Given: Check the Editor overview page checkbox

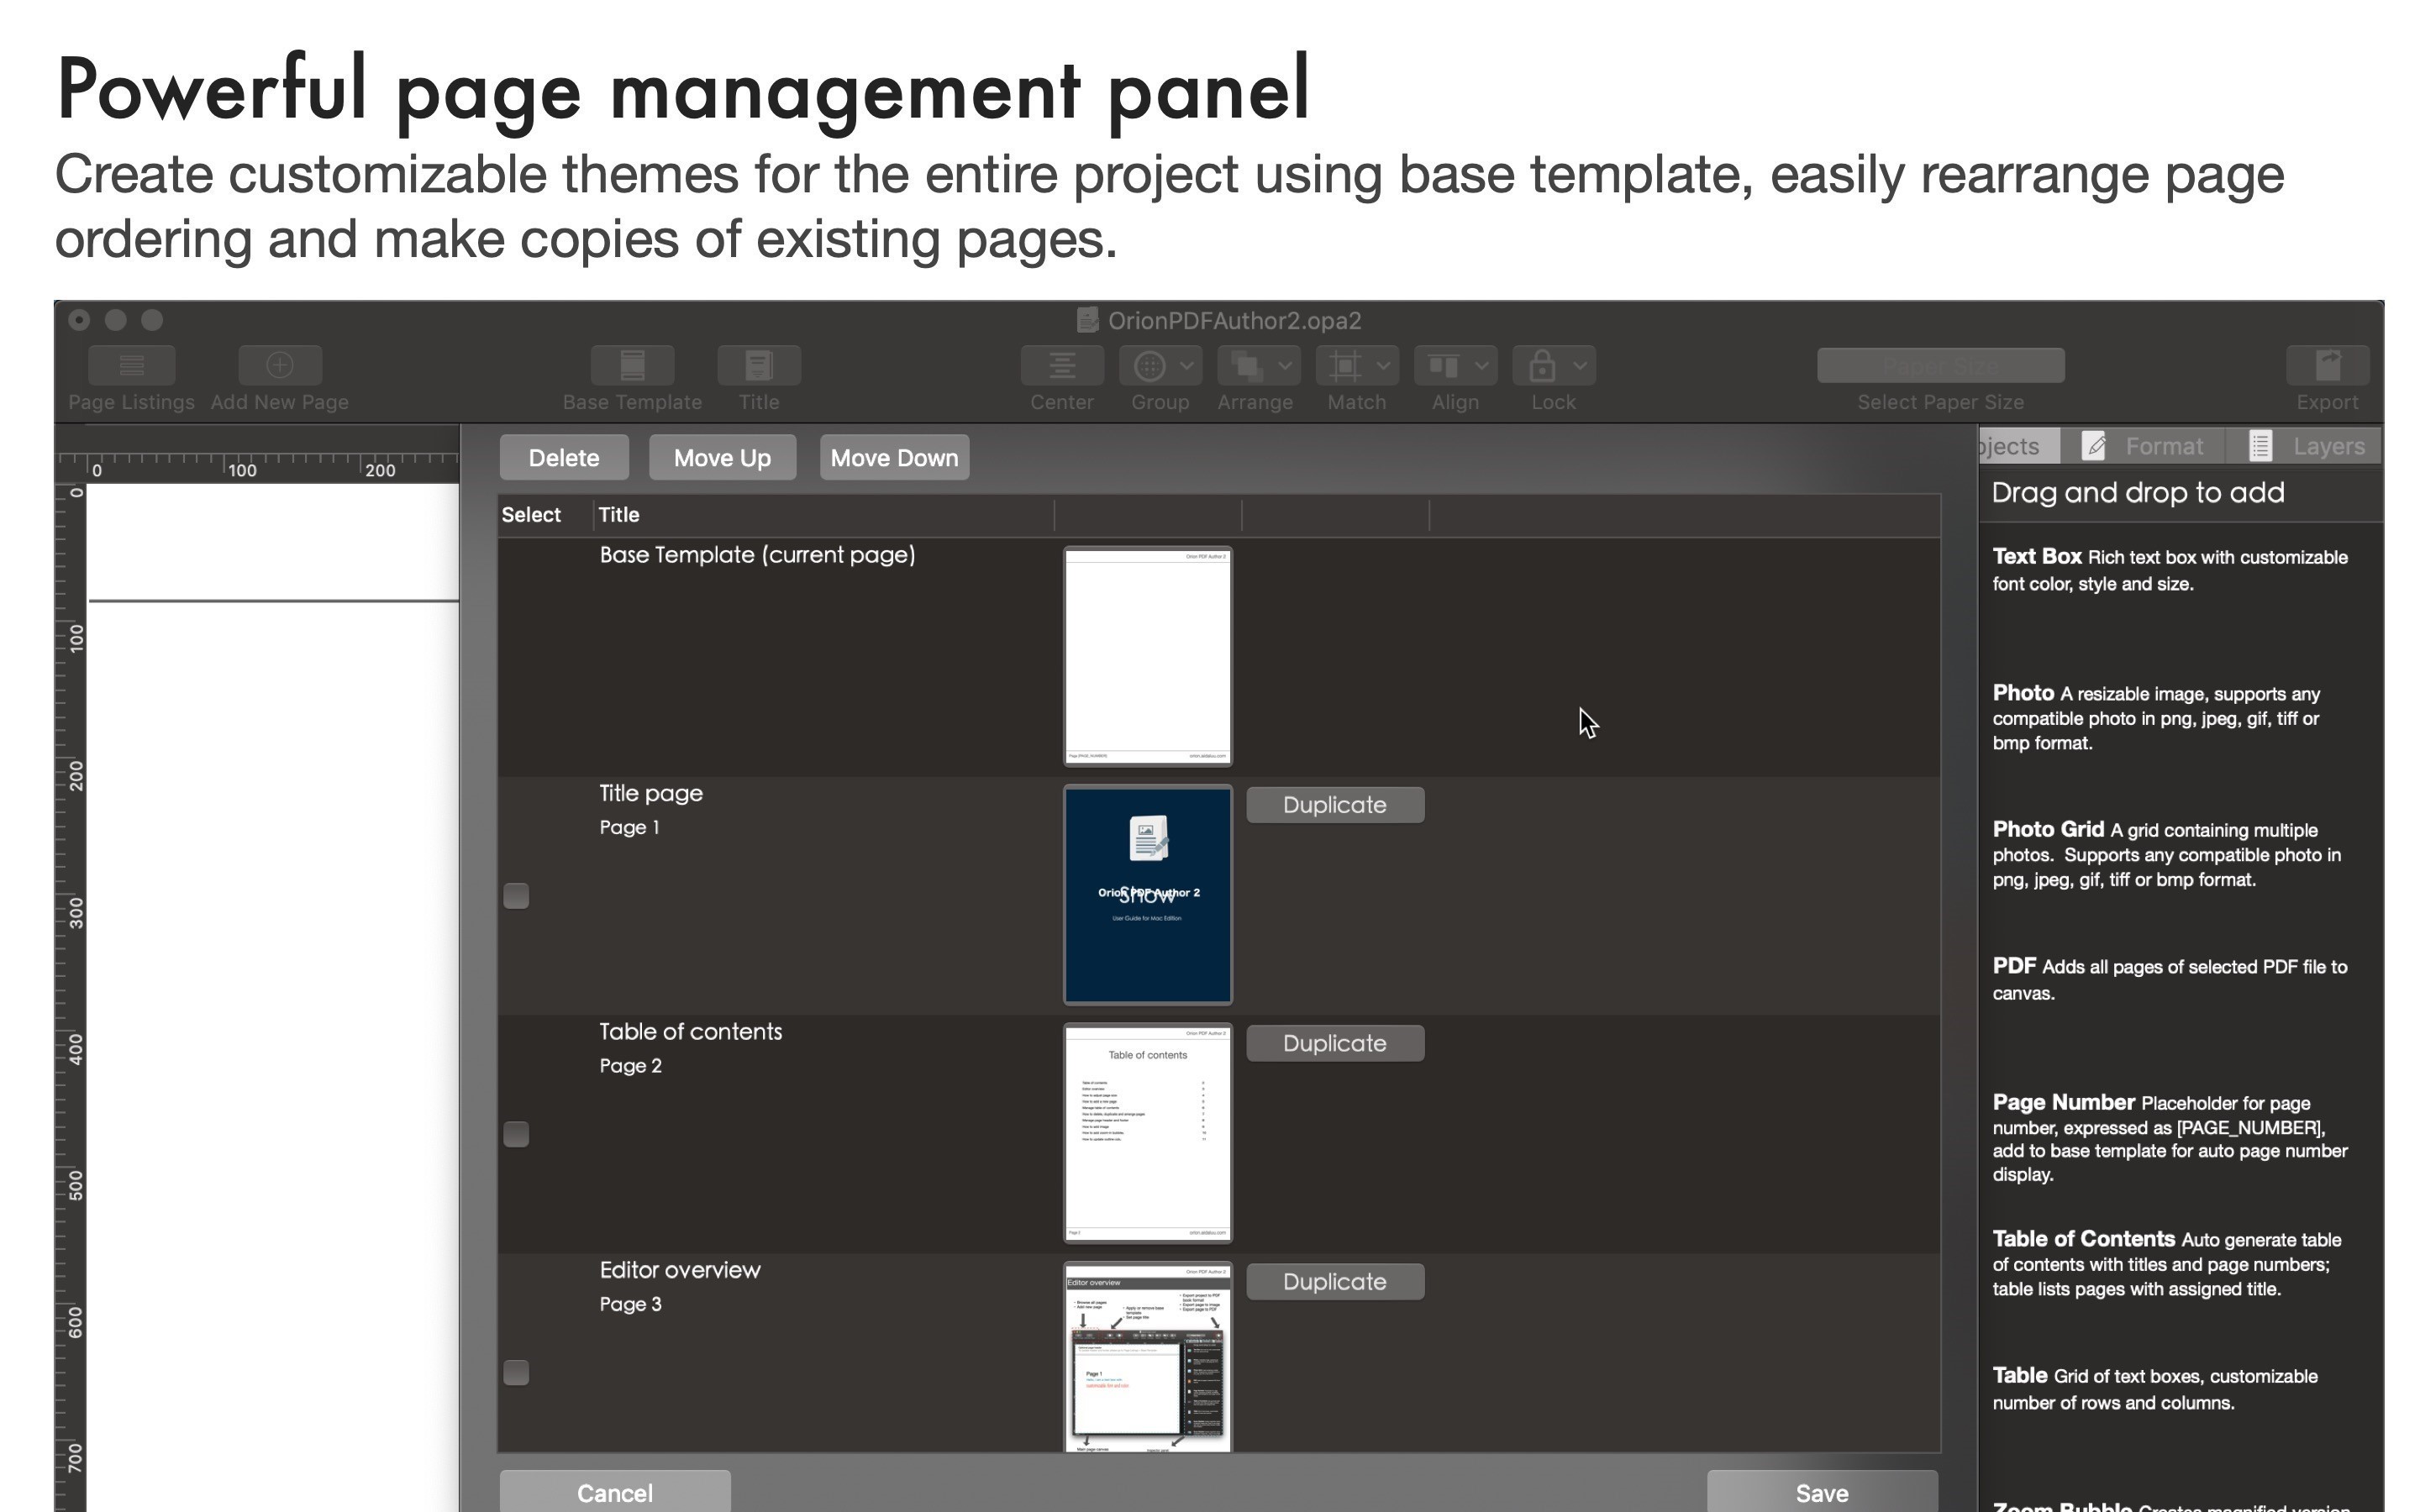Looking at the screenshot, I should pyautogui.click(x=516, y=1372).
